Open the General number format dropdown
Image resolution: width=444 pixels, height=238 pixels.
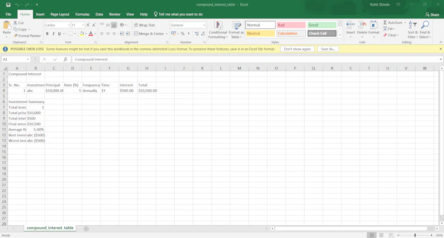(x=204, y=25)
